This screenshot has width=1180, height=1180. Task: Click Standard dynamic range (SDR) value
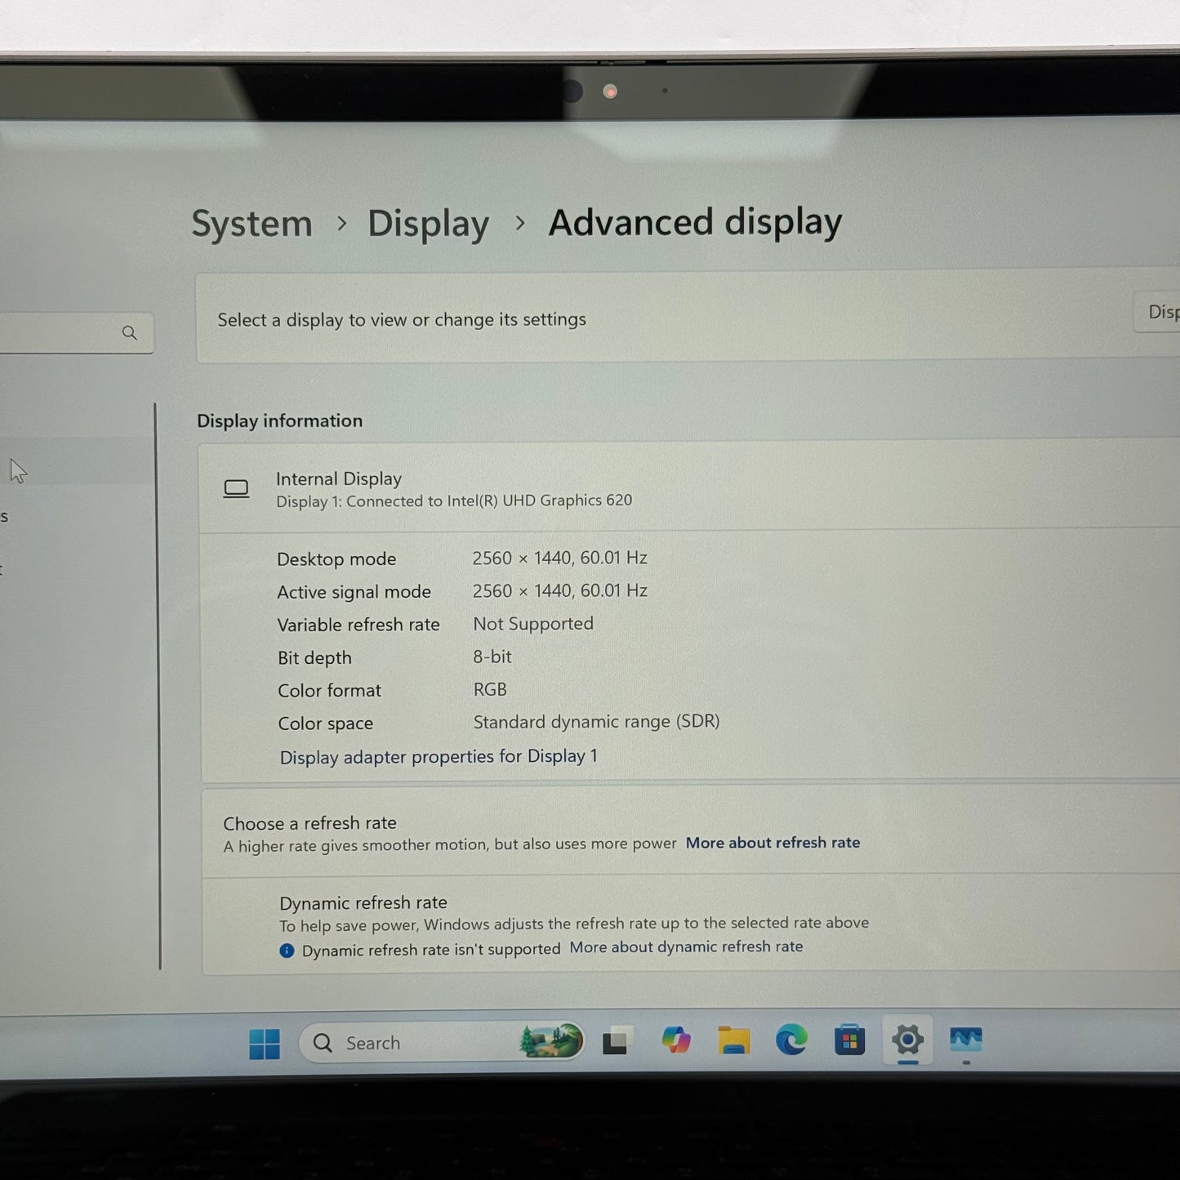[x=596, y=722]
